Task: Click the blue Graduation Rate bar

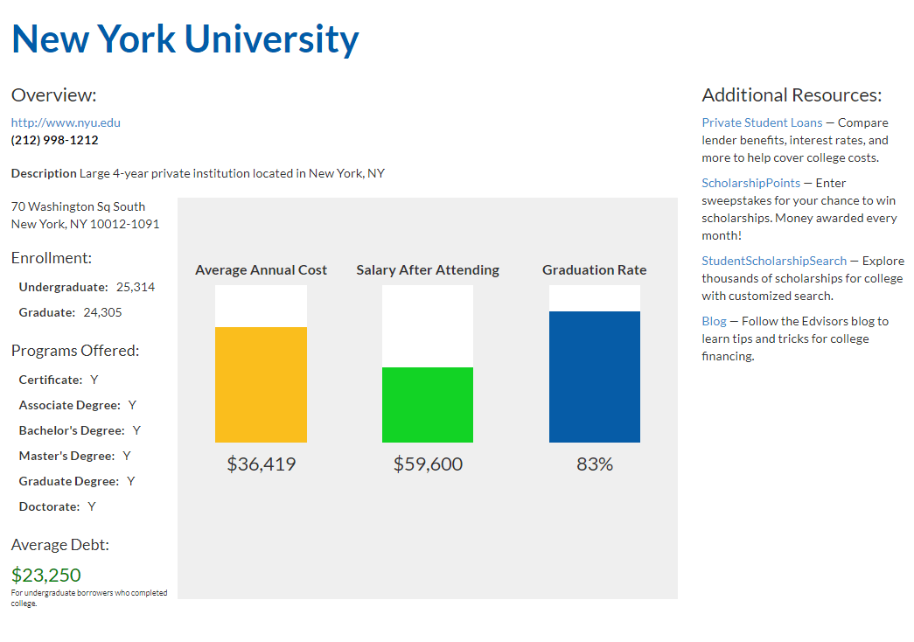Action: point(595,377)
